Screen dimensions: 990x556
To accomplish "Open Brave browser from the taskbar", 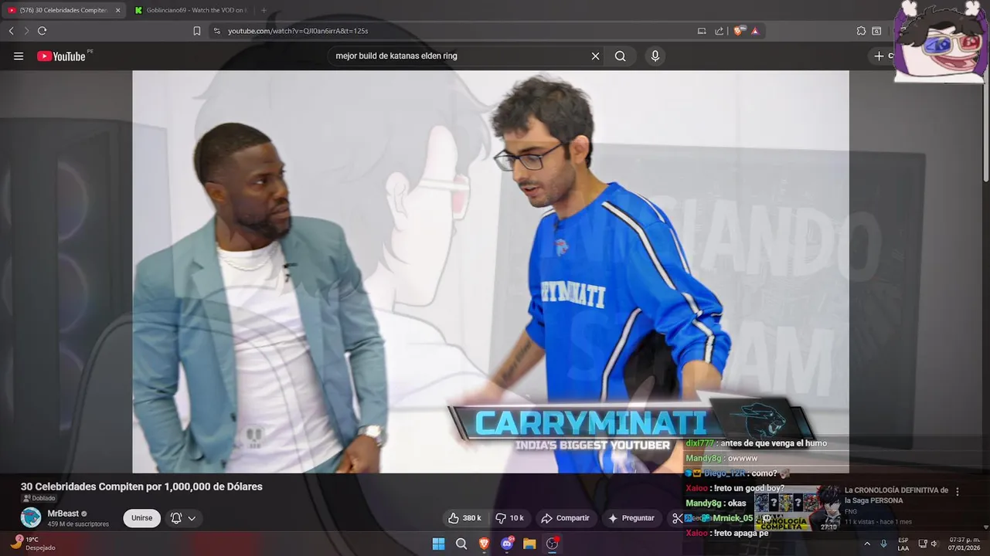I will click(x=484, y=544).
